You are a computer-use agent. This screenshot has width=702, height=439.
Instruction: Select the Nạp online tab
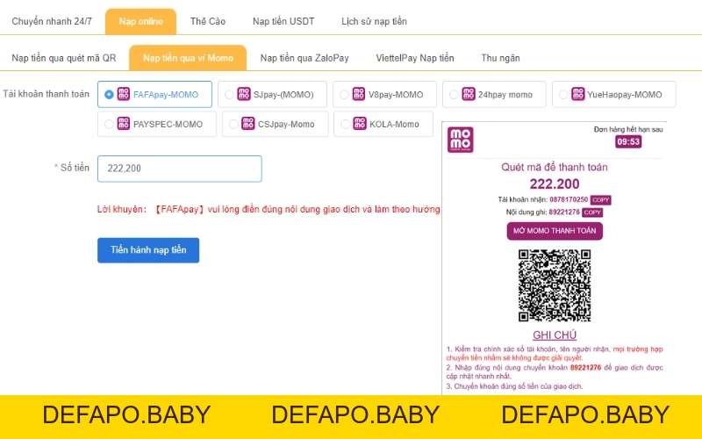pos(140,21)
